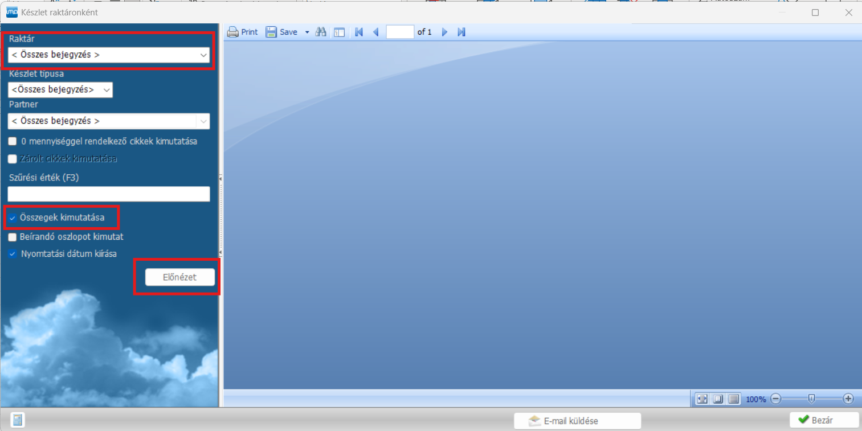Toggle the document map panel icon
The width and height of the screenshot is (862, 431).
click(339, 32)
